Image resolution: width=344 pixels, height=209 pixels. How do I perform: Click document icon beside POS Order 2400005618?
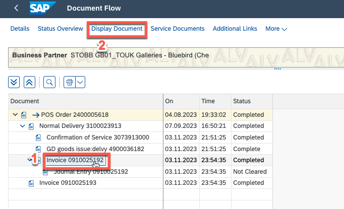point(24,115)
